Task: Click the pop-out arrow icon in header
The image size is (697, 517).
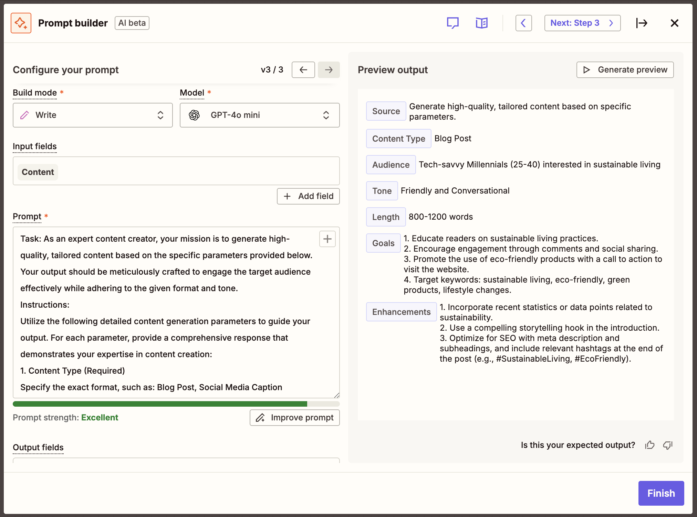Action: pyautogui.click(x=642, y=23)
